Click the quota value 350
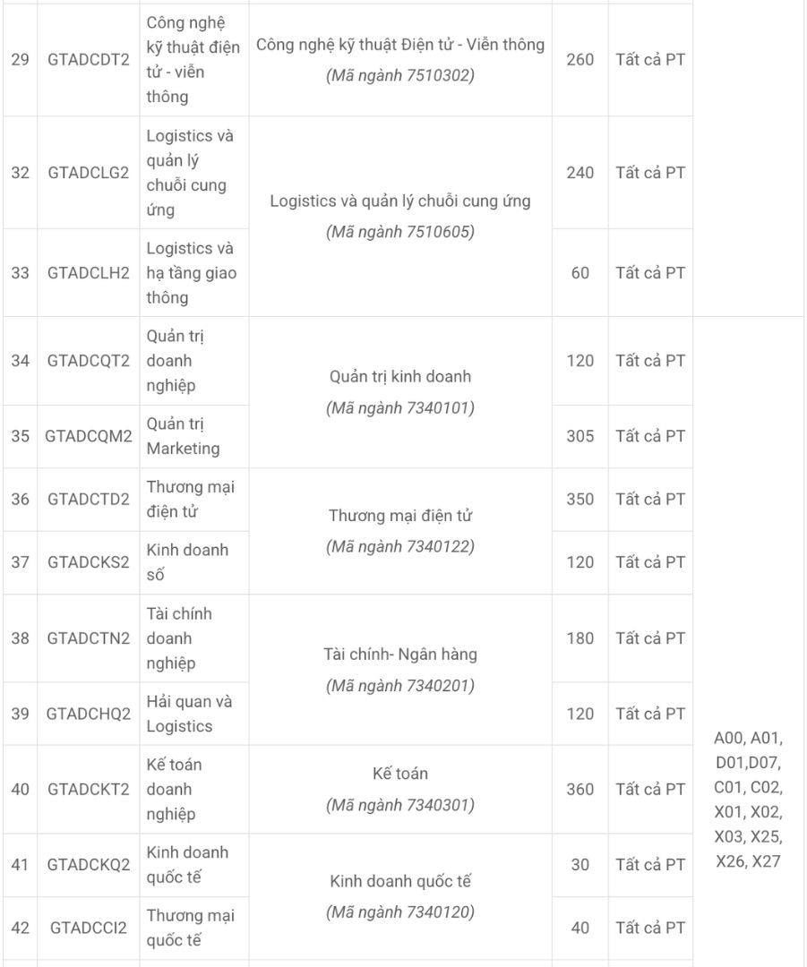 point(579,499)
